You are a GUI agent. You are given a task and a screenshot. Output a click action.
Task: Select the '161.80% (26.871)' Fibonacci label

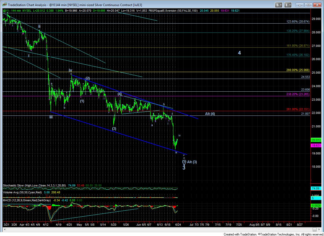click(x=298, y=46)
